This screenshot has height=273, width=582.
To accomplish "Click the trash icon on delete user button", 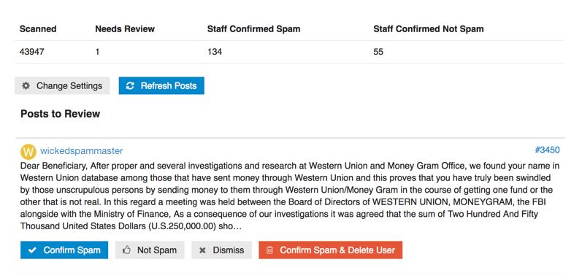I will [270, 250].
